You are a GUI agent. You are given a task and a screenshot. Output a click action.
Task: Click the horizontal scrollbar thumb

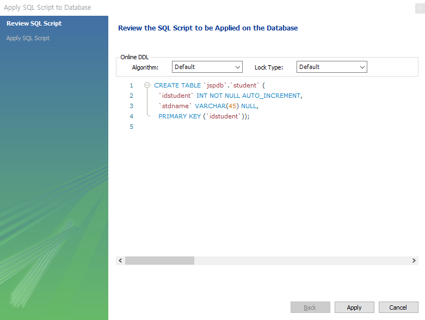click(159, 260)
